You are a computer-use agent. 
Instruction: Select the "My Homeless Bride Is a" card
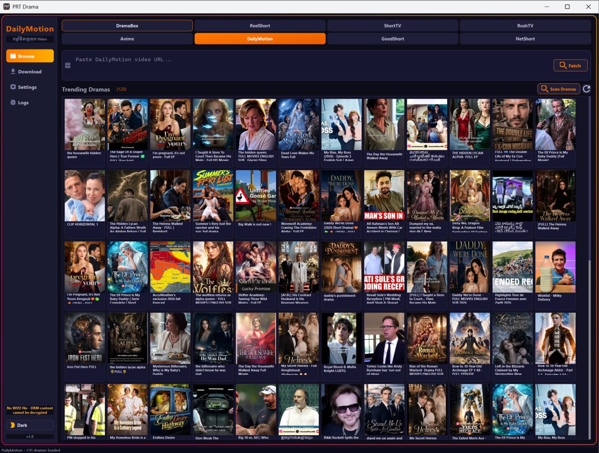128,412
